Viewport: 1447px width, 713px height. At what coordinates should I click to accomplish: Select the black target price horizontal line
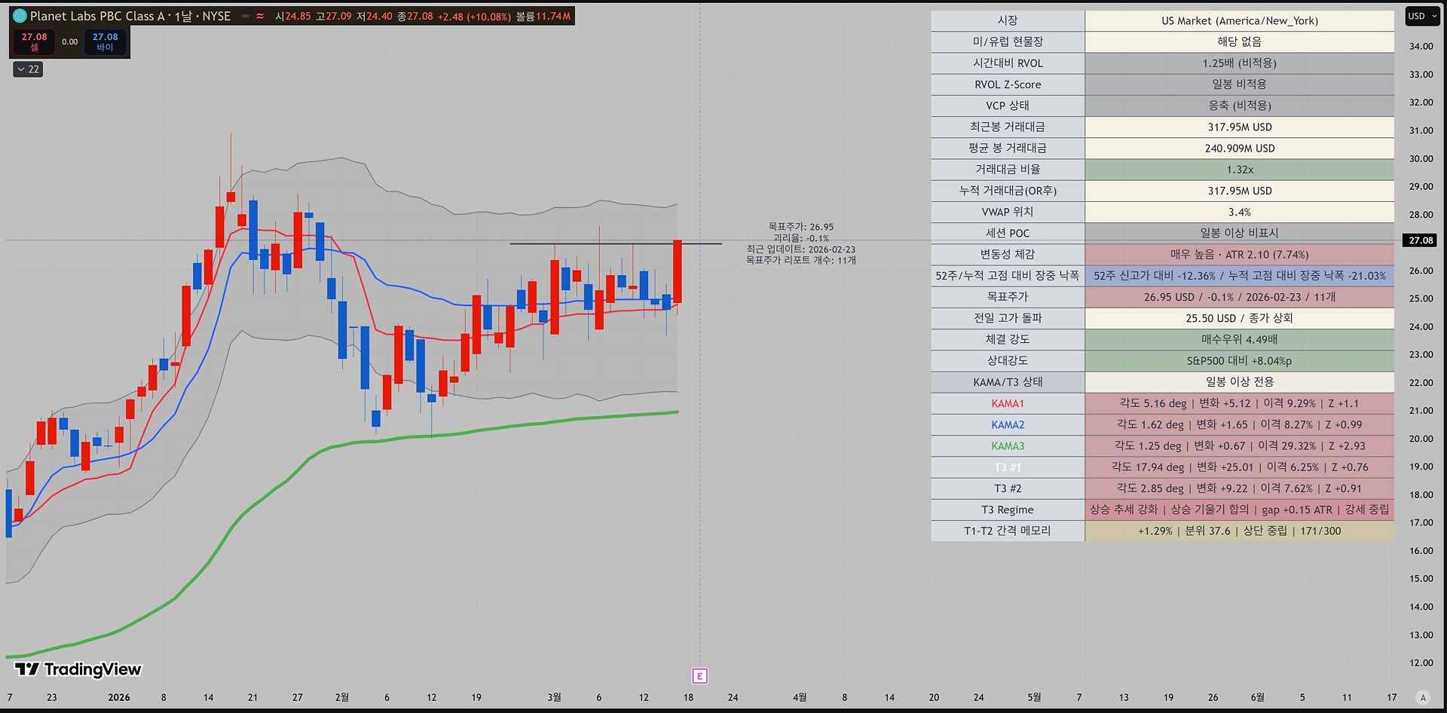[615, 243]
